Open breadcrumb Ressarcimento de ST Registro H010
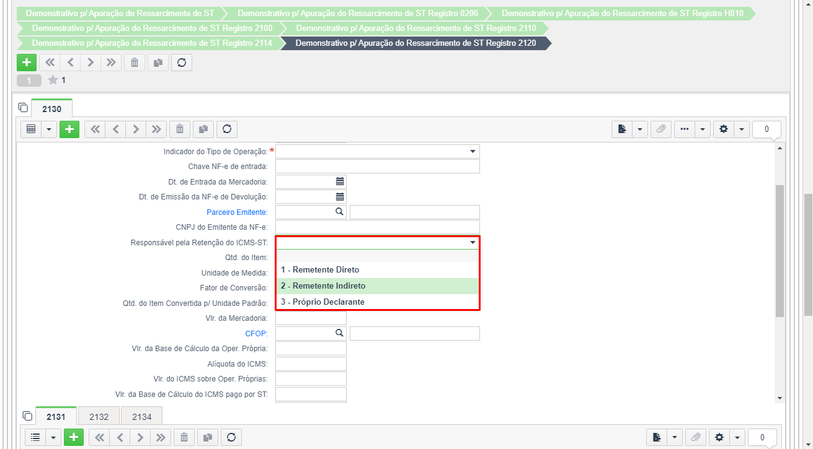This screenshot has width=813, height=449. coord(622,13)
